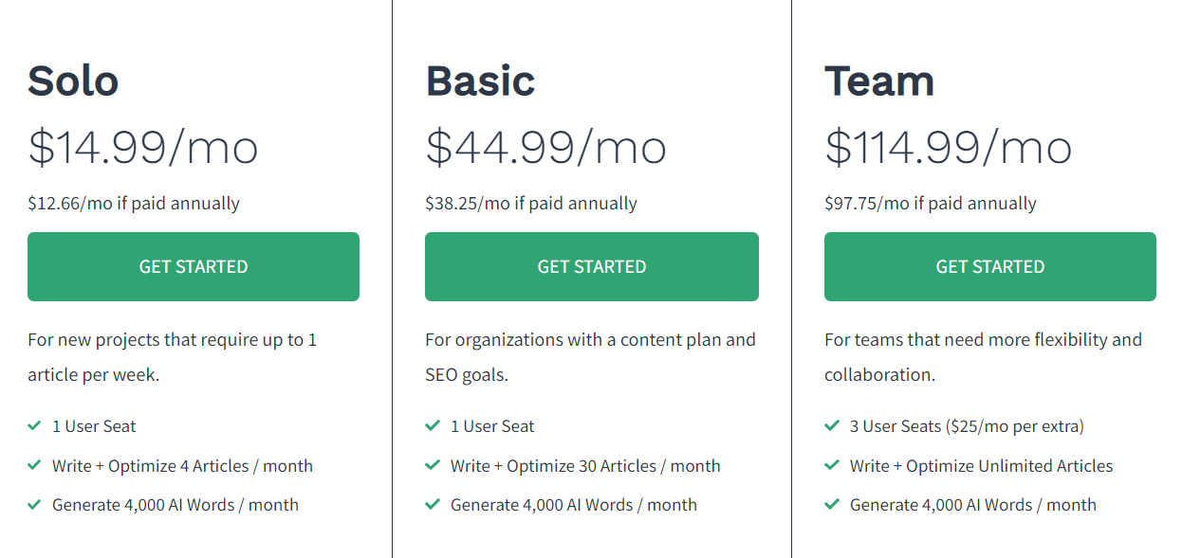Image resolution: width=1182 pixels, height=558 pixels.
Task: Click checkmark beside 3 User Seats
Action: click(832, 426)
